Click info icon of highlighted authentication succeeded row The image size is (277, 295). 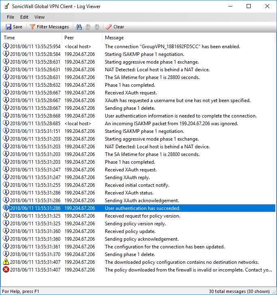pyautogui.click(x=6, y=208)
